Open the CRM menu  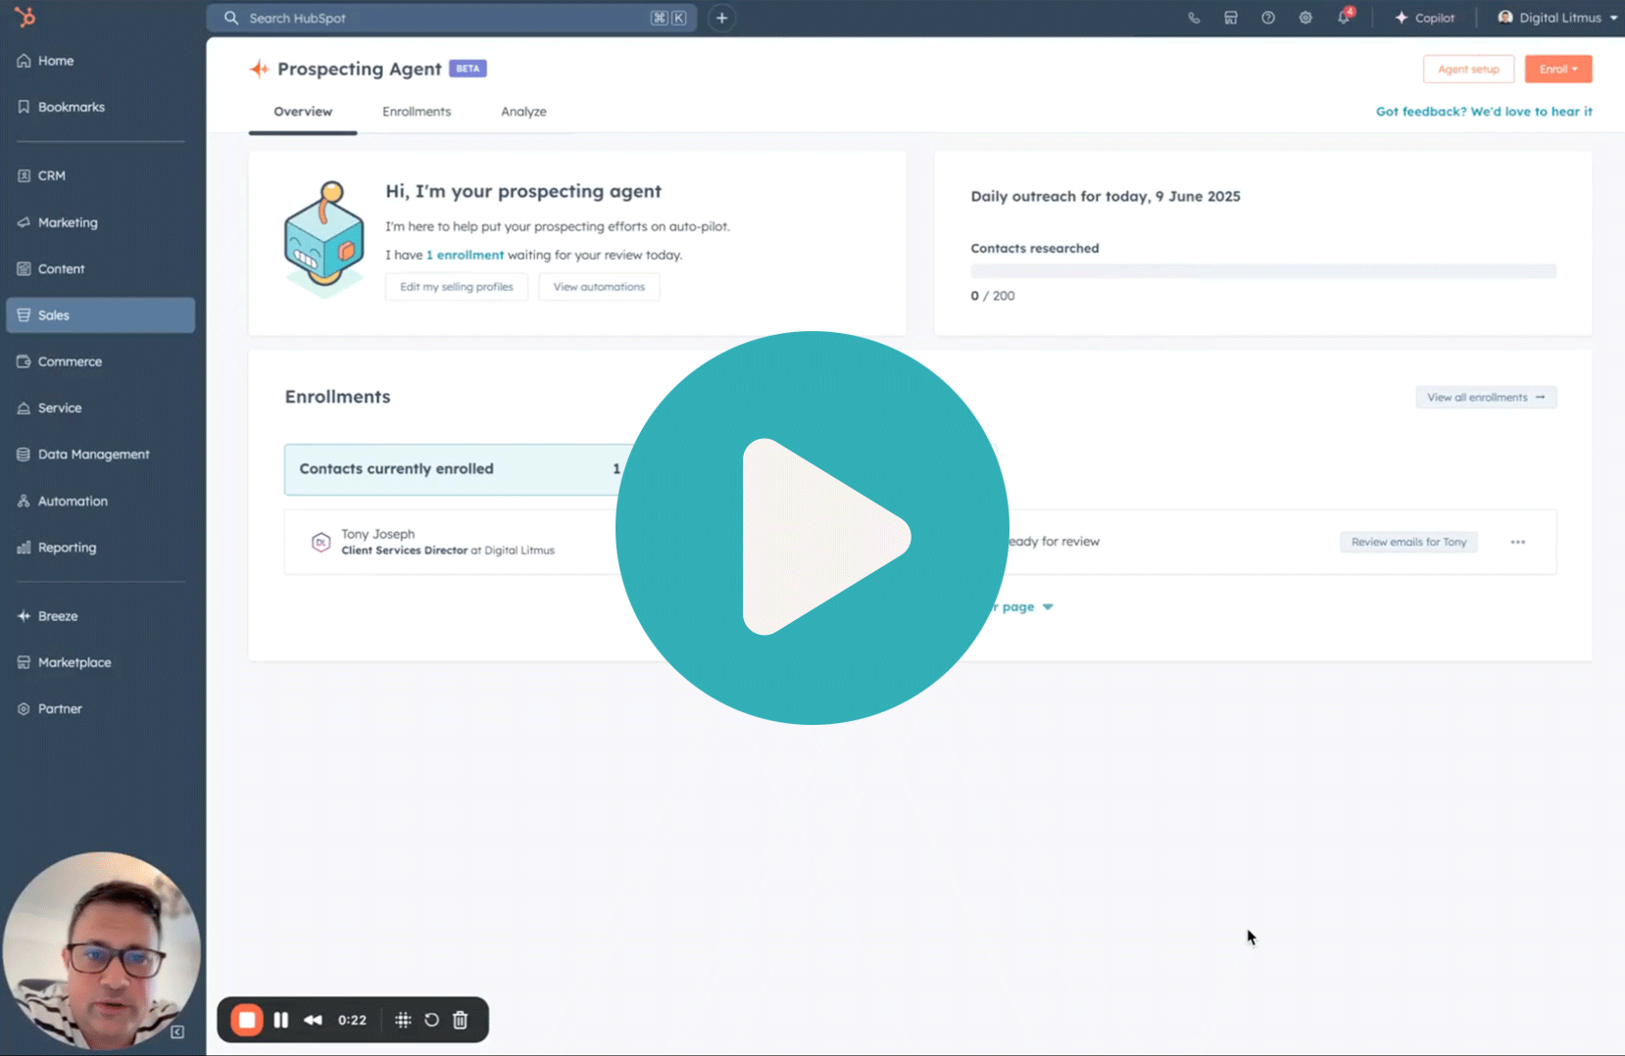tap(41, 175)
